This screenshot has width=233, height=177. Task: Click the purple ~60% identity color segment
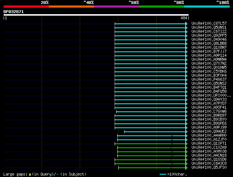point(116,7)
